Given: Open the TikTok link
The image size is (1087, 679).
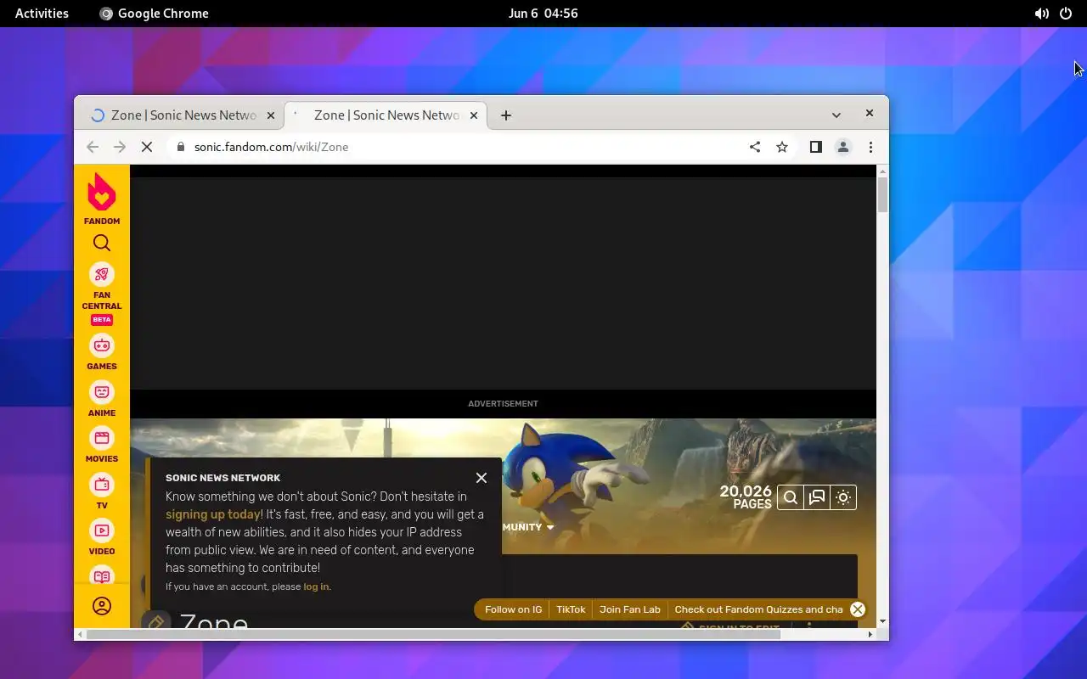Looking at the screenshot, I should (x=571, y=609).
